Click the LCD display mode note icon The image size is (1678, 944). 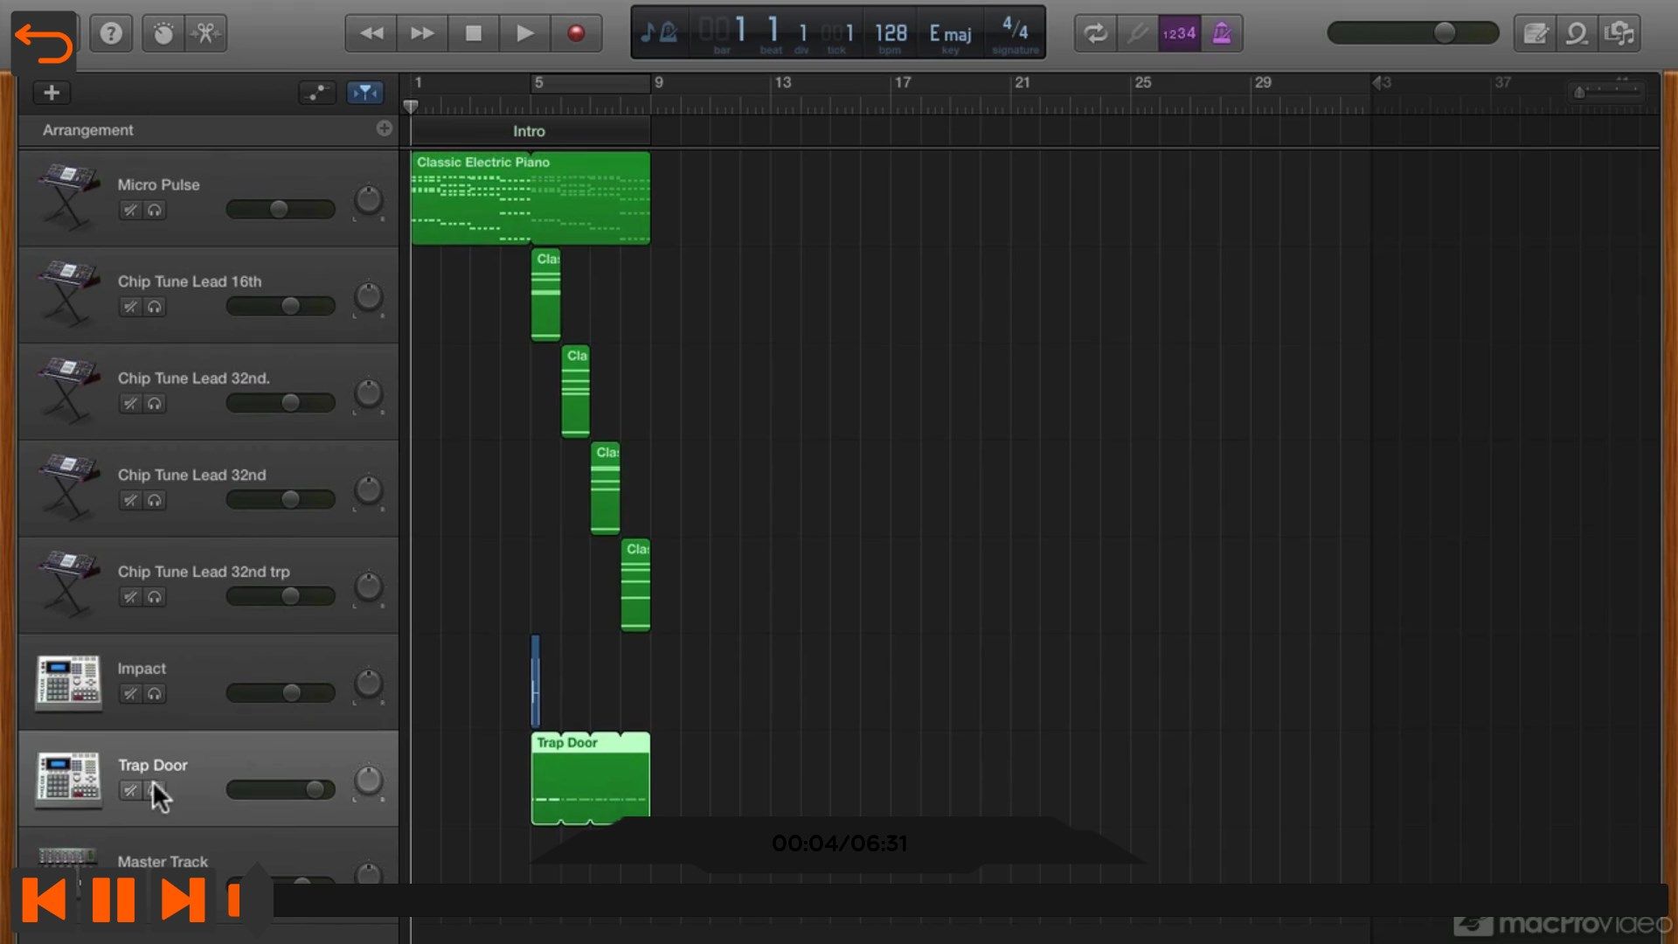659,33
